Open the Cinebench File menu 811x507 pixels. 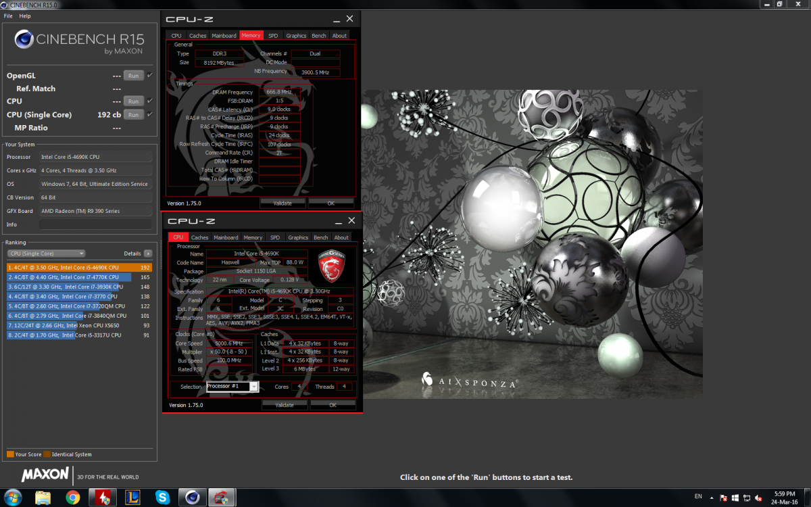click(x=8, y=16)
